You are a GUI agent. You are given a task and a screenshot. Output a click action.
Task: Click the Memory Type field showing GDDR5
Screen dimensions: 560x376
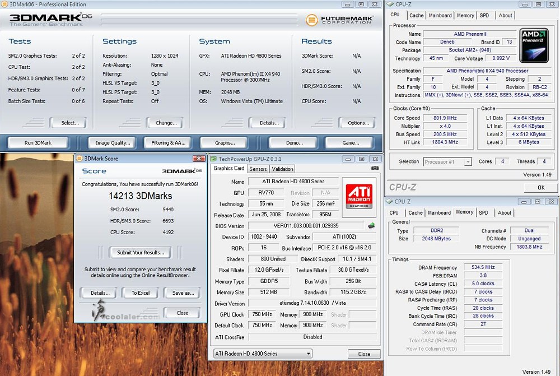click(x=269, y=281)
